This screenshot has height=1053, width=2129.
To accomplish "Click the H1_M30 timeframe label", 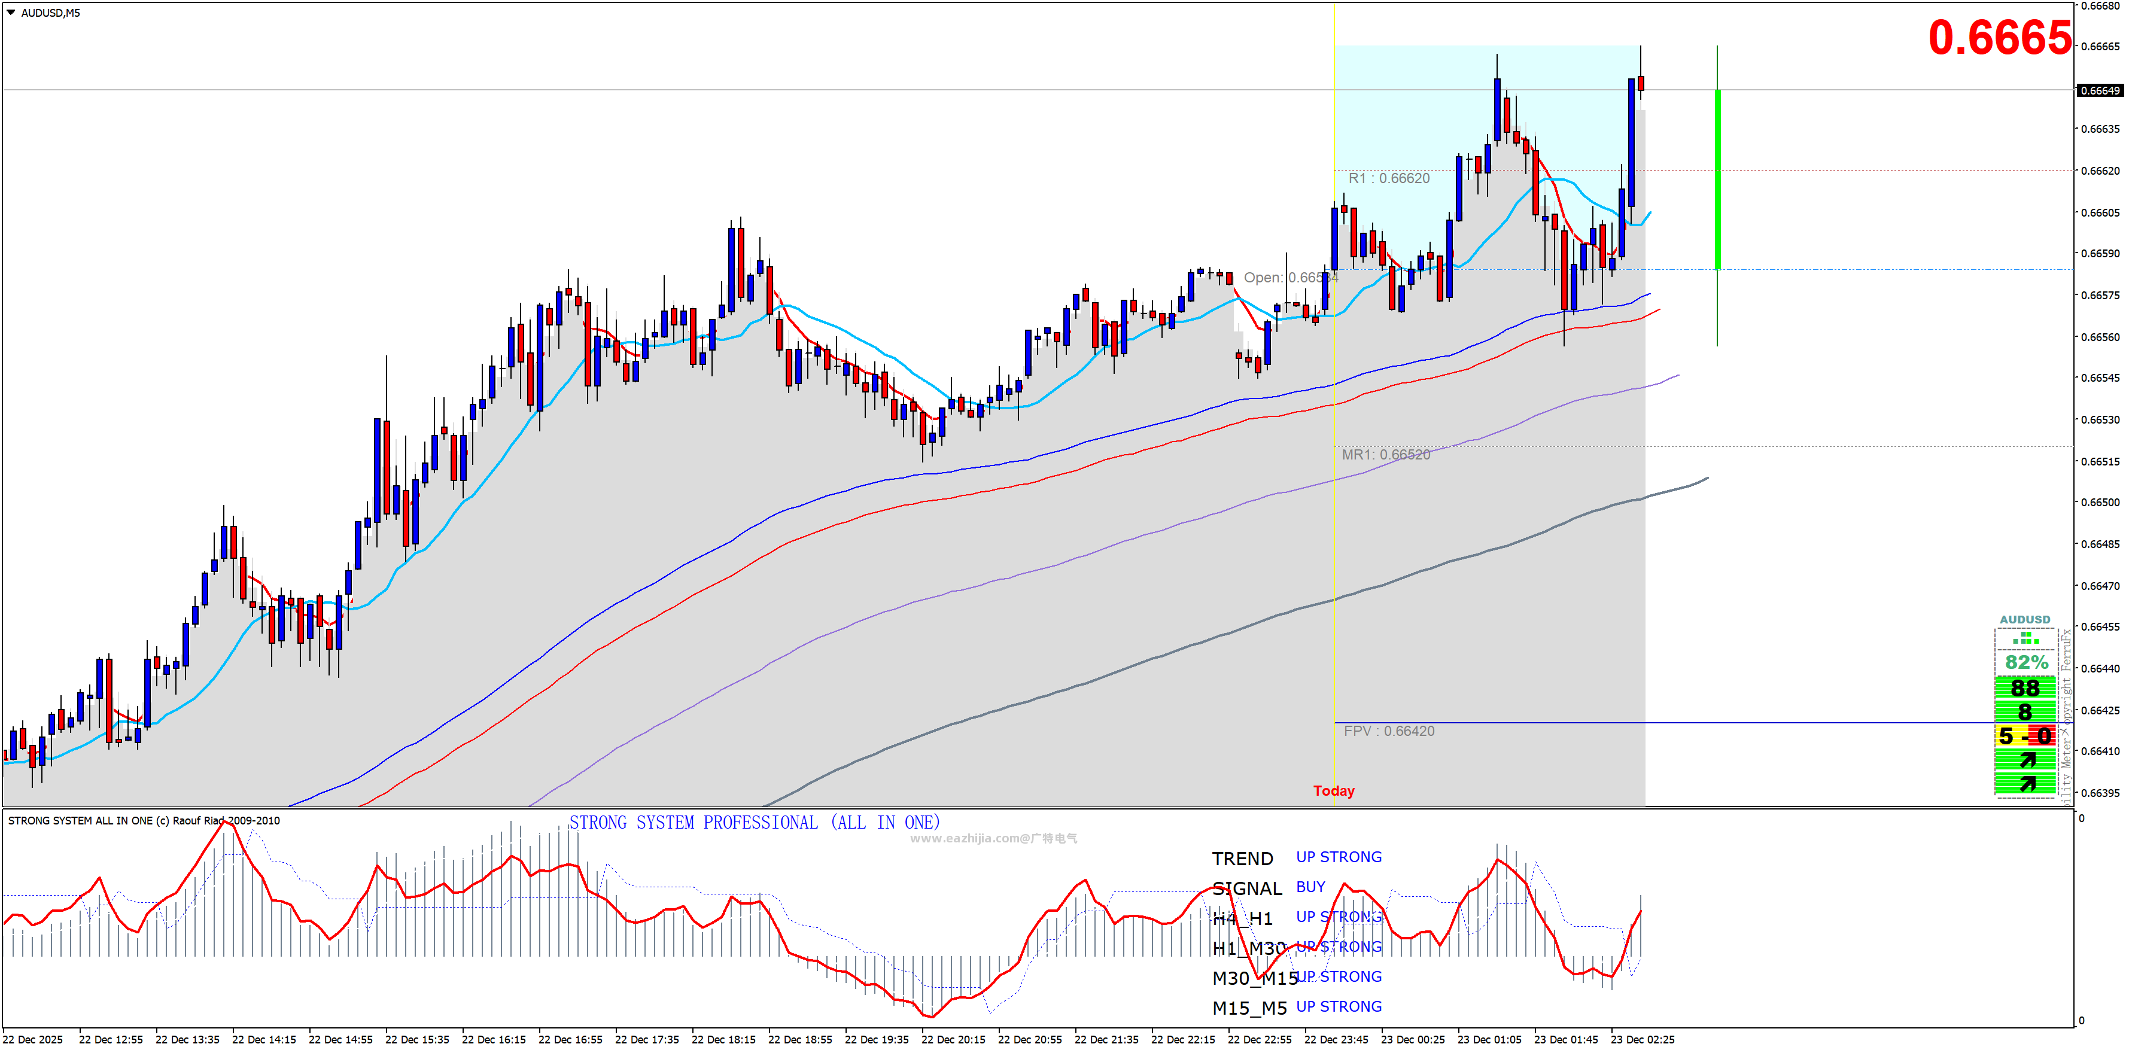I will 1249,948.
